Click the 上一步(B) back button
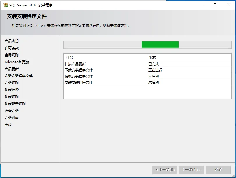This screenshot has width=236, height=178. point(165,170)
